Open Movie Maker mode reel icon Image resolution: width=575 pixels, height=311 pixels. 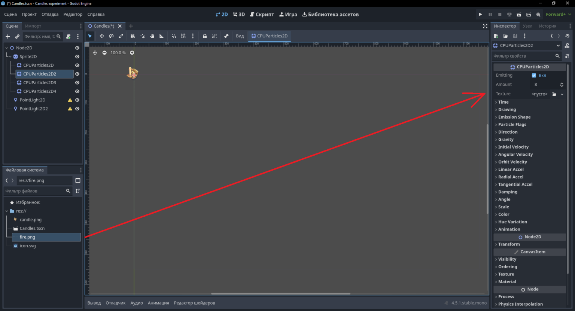pyautogui.click(x=538, y=14)
